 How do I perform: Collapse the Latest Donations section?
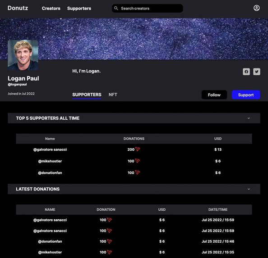click(249, 189)
